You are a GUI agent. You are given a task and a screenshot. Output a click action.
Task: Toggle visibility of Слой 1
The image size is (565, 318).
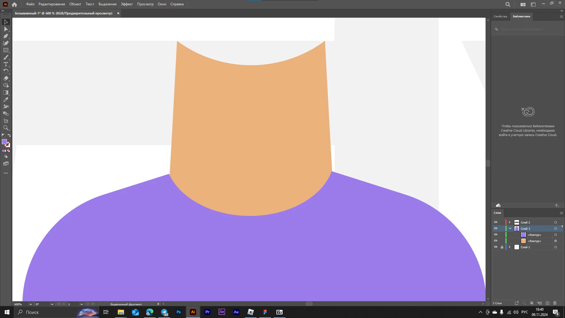pos(496,247)
